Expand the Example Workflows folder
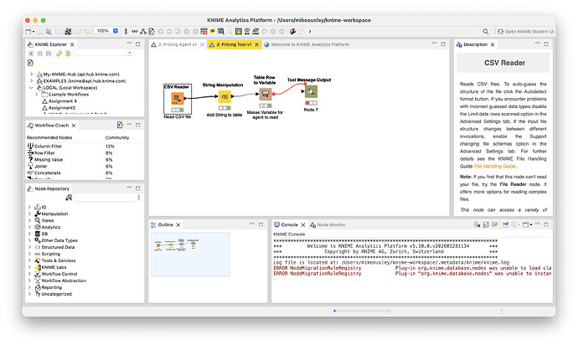The height and width of the screenshot is (345, 578). click(37, 95)
